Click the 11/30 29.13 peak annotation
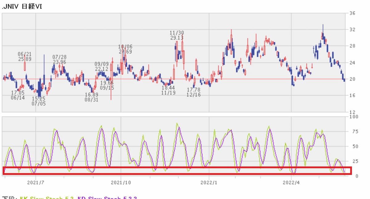The width and height of the screenshot is (370, 199). tap(176, 35)
